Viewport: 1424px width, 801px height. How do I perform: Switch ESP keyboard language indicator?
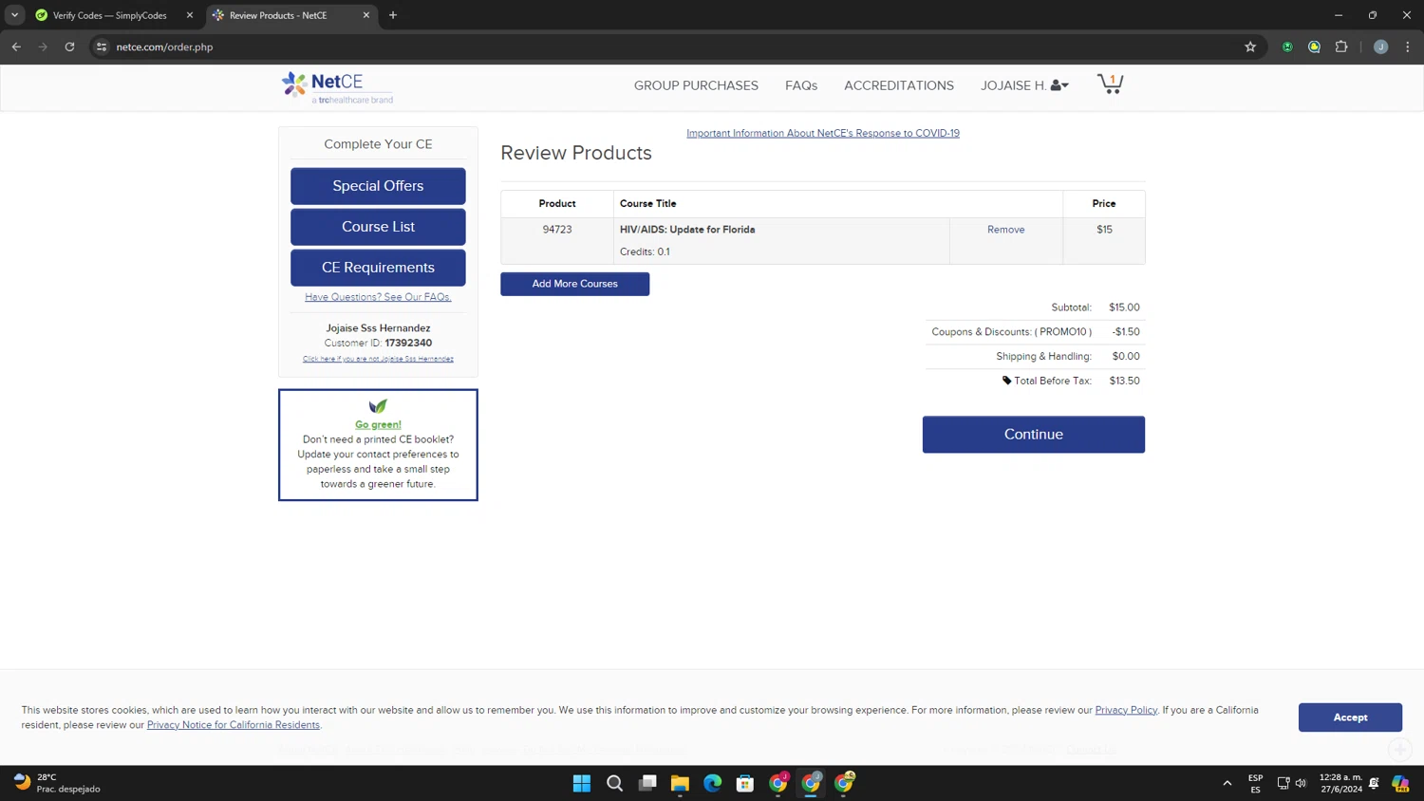[1255, 783]
